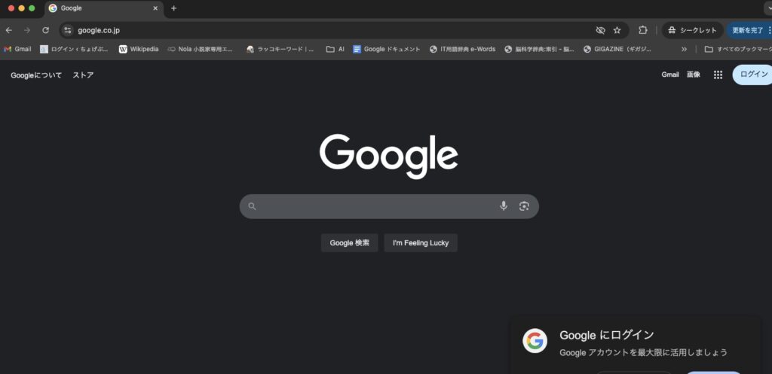Image resolution: width=772 pixels, height=374 pixels.
Task: Open a new tab with plus icon
Action: [x=174, y=8]
